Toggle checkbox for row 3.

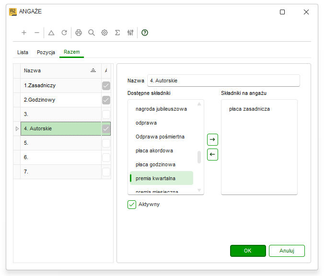coord(106,115)
